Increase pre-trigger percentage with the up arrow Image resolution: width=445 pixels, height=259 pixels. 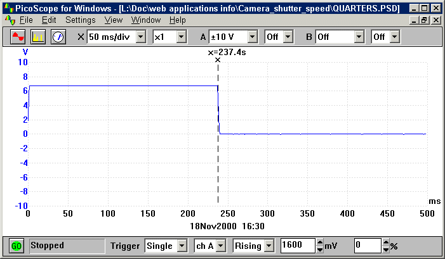click(x=385, y=242)
